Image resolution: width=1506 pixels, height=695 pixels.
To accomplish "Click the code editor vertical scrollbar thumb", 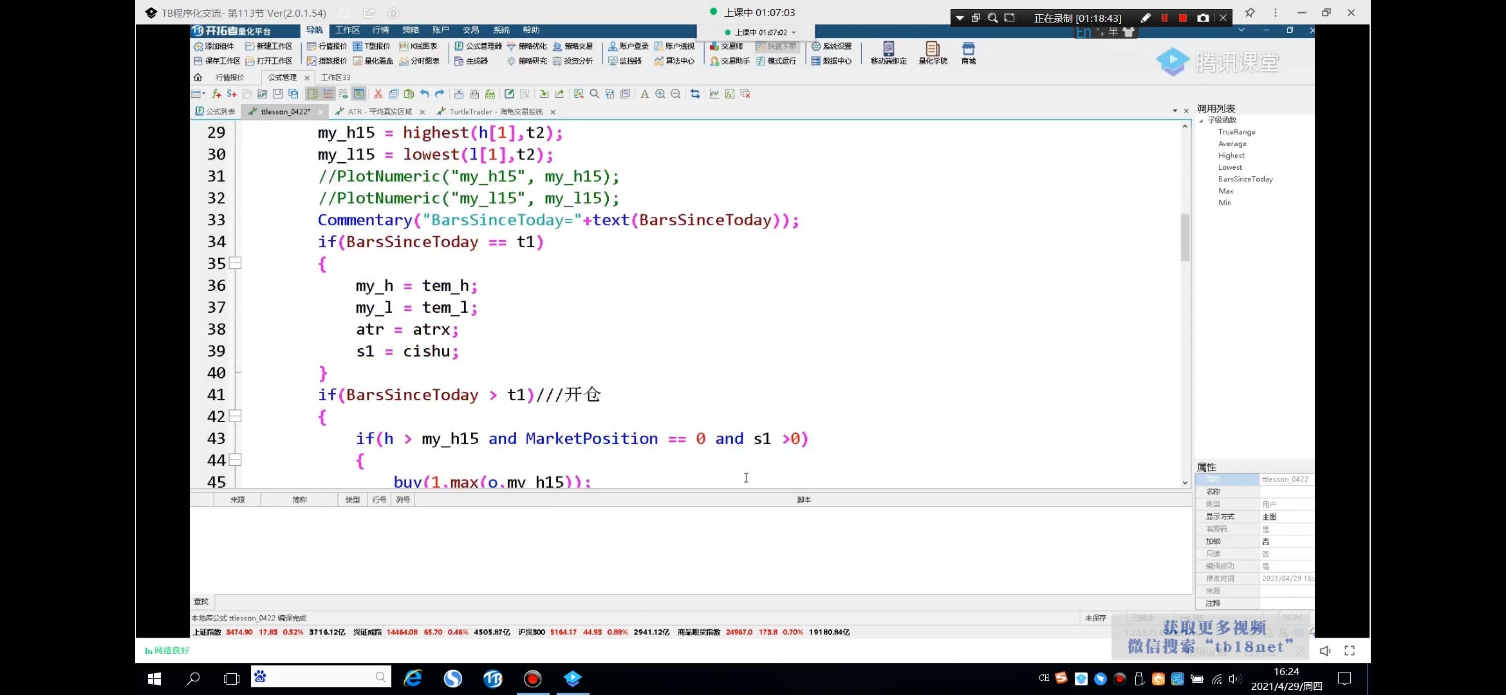I will [1185, 237].
